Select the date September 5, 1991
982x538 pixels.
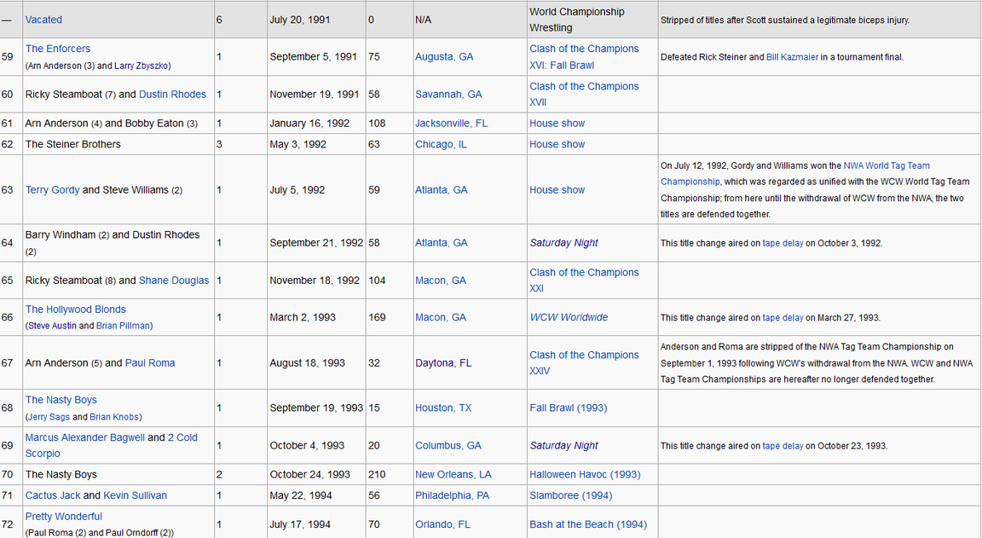coord(313,56)
